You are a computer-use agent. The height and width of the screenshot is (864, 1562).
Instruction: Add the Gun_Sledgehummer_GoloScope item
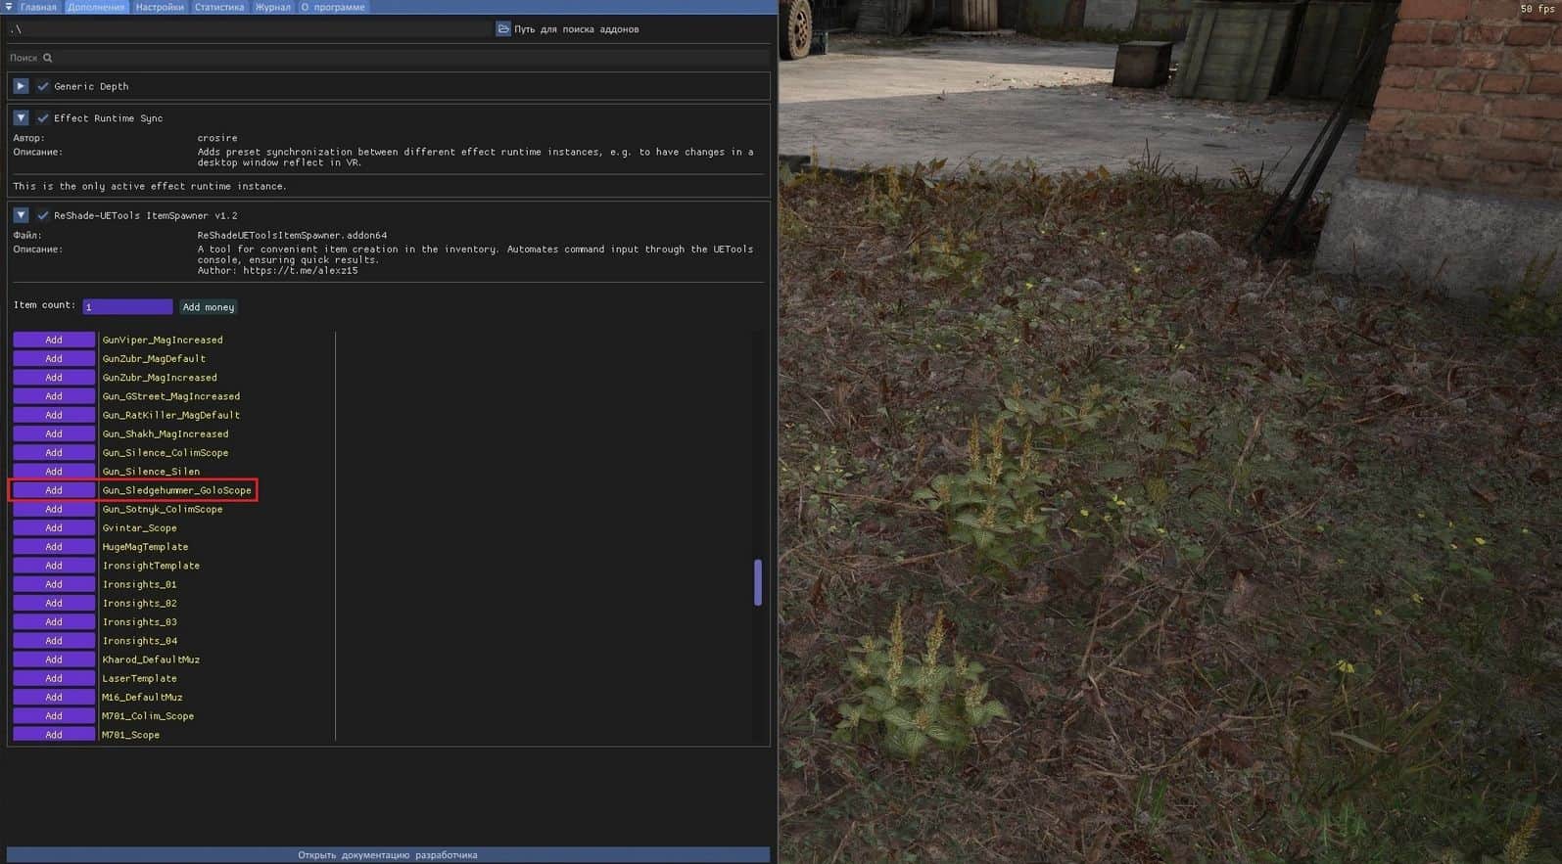tap(54, 490)
